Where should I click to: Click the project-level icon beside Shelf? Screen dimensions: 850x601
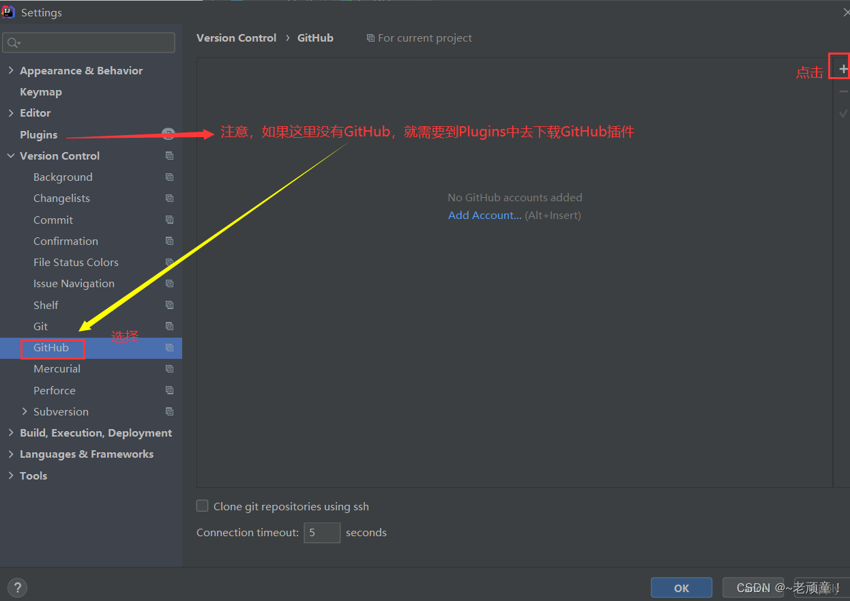[169, 305]
